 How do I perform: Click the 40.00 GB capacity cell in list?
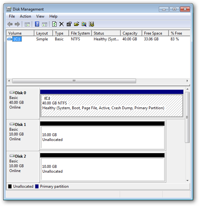click(130, 39)
